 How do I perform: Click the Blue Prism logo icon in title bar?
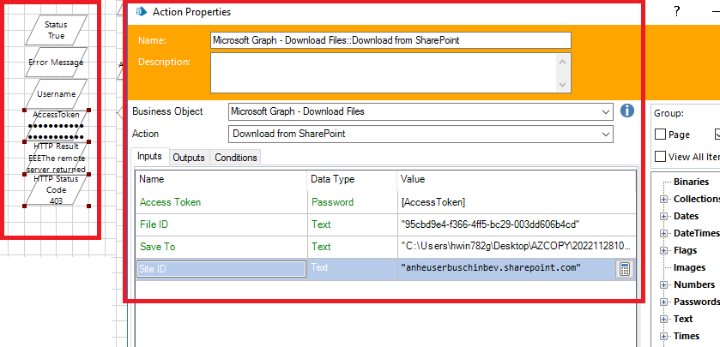pos(142,12)
